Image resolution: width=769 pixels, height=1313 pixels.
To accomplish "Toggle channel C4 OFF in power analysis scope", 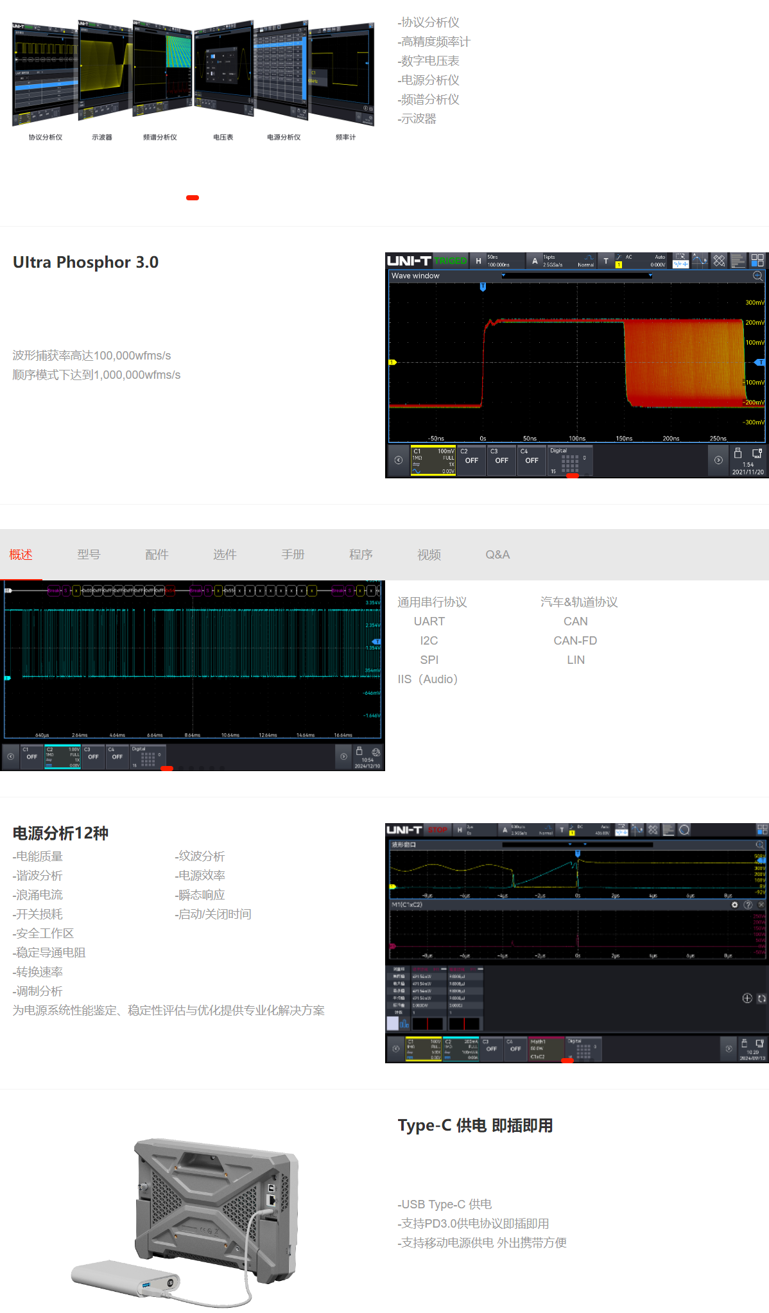I will click(515, 1048).
